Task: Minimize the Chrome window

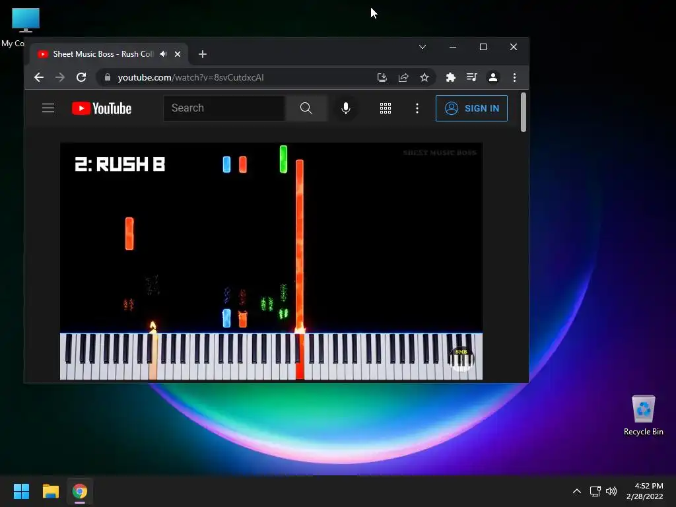Action: coord(453,47)
